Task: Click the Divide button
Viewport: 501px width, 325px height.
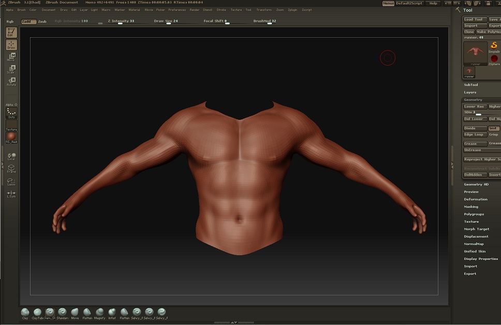Action: [475, 128]
